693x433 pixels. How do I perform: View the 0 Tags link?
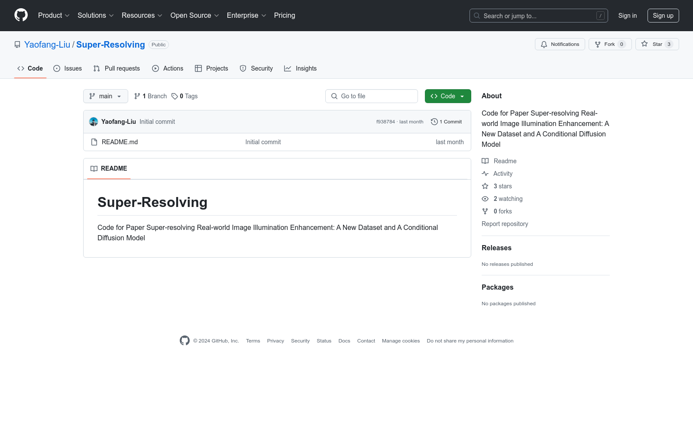point(185,96)
